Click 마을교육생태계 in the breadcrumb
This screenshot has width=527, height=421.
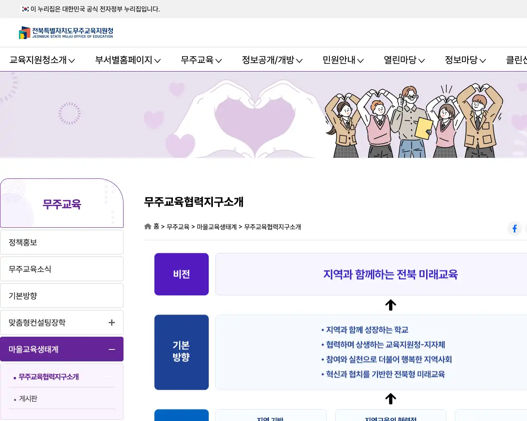click(217, 227)
